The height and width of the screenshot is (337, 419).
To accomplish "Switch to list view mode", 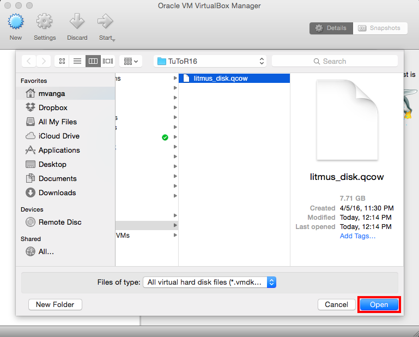I will pos(77,61).
